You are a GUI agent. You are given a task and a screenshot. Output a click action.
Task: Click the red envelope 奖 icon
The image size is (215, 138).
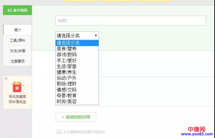coord(16,87)
